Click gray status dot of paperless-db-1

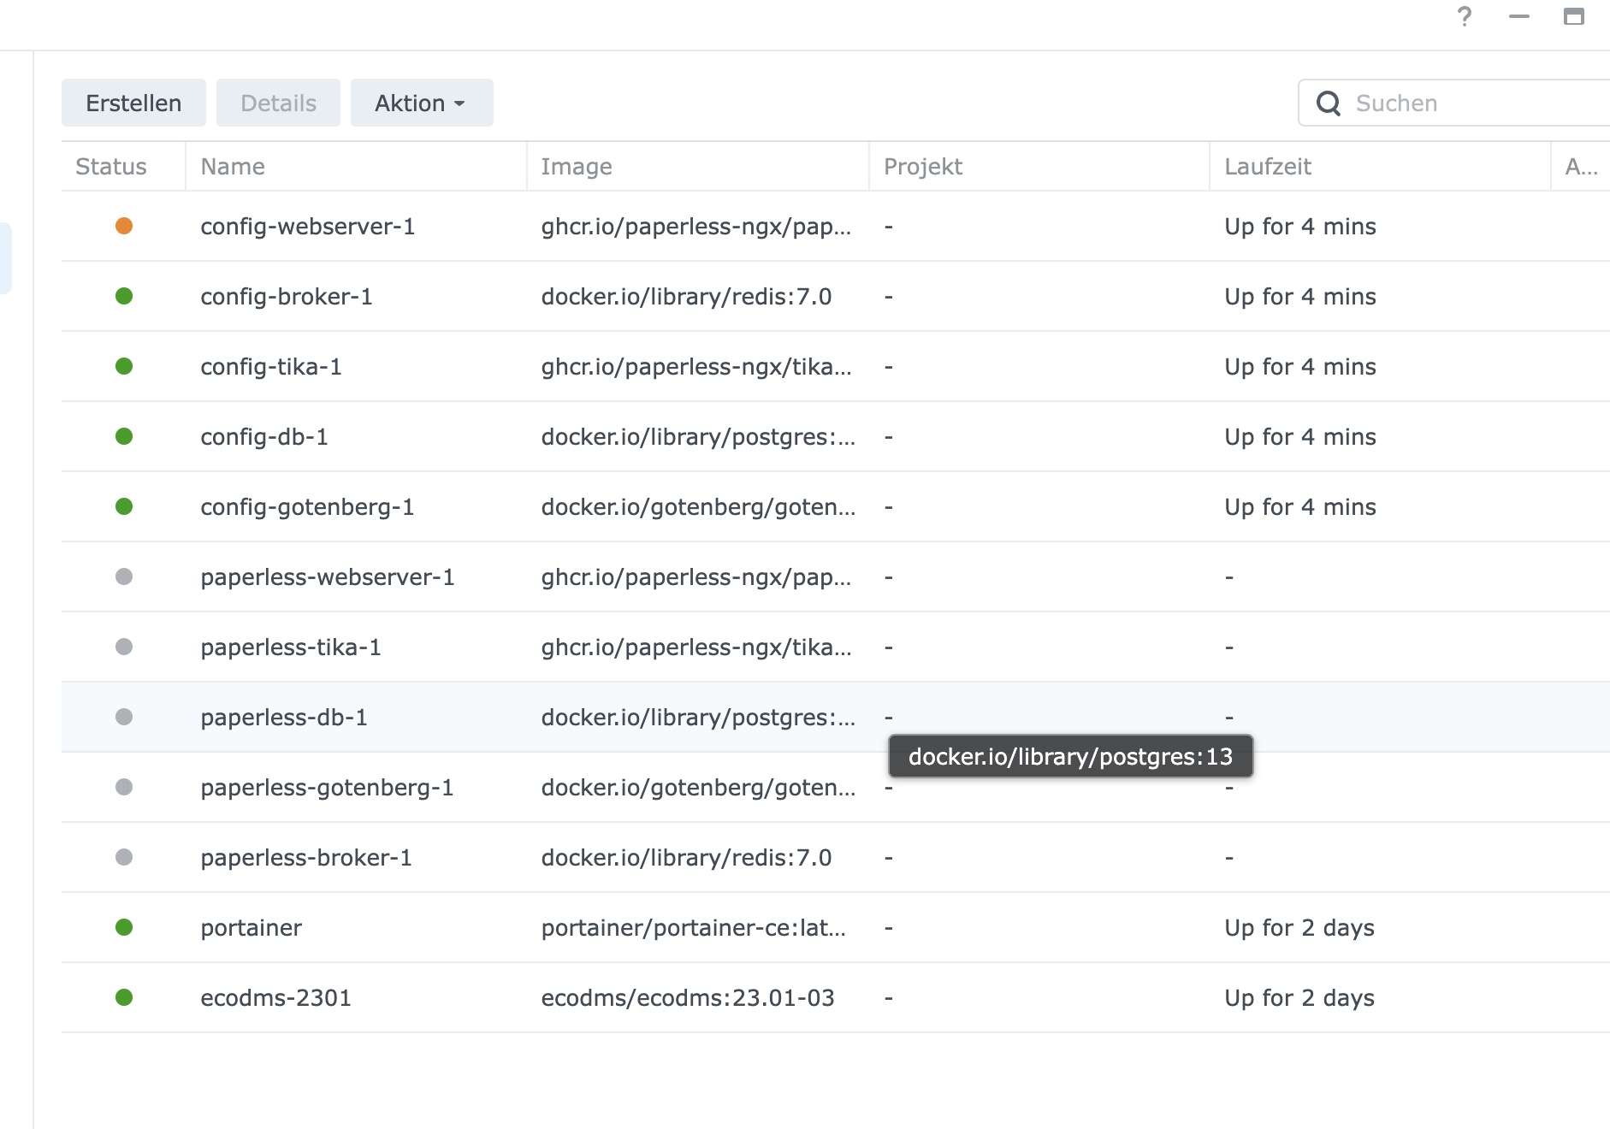[x=124, y=717]
